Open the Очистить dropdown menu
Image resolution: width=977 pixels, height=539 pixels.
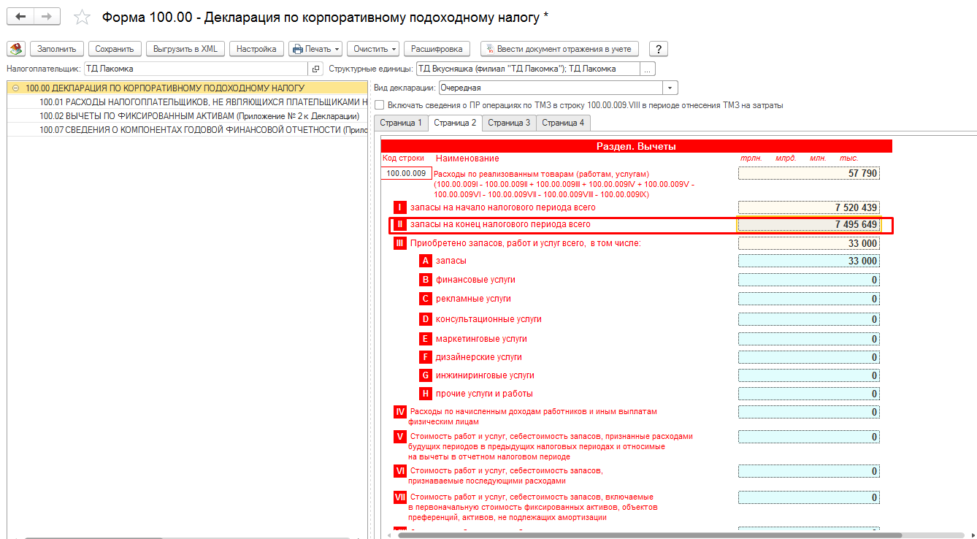(372, 49)
